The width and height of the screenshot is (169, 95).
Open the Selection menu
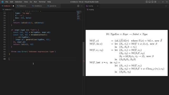pyautogui.click(x=18, y=2)
